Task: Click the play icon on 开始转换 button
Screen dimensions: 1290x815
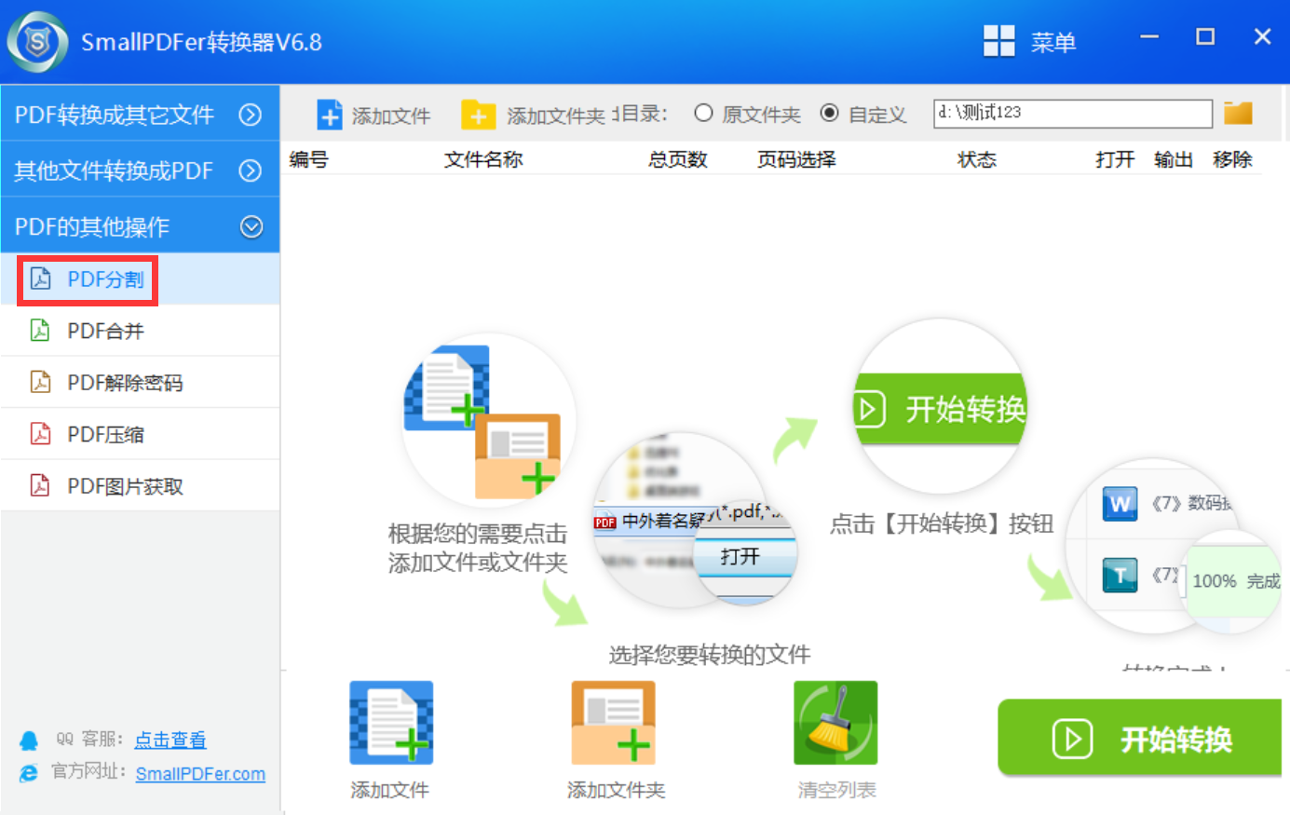Action: click(x=1072, y=739)
